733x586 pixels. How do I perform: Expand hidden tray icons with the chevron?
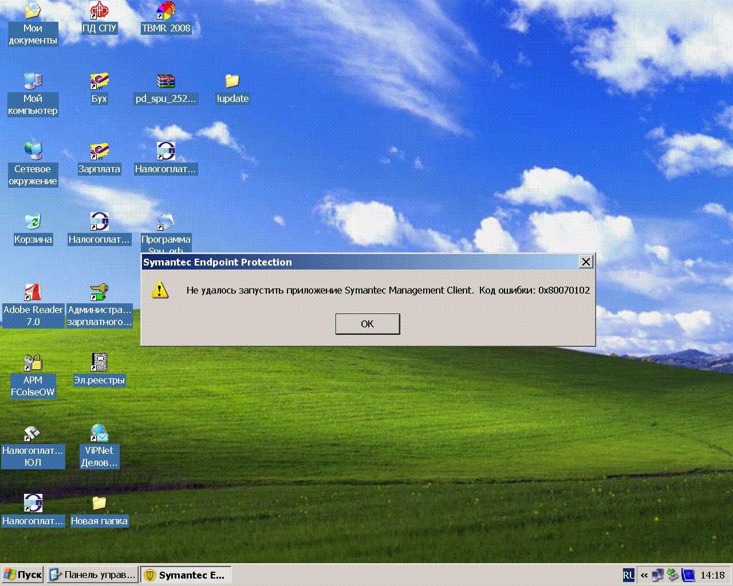point(644,576)
